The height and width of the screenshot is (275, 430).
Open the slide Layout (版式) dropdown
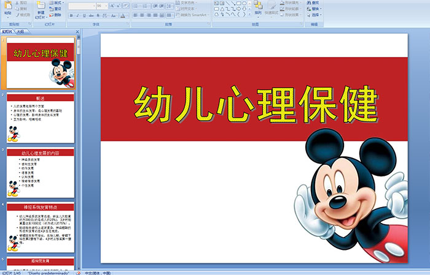click(57, 2)
